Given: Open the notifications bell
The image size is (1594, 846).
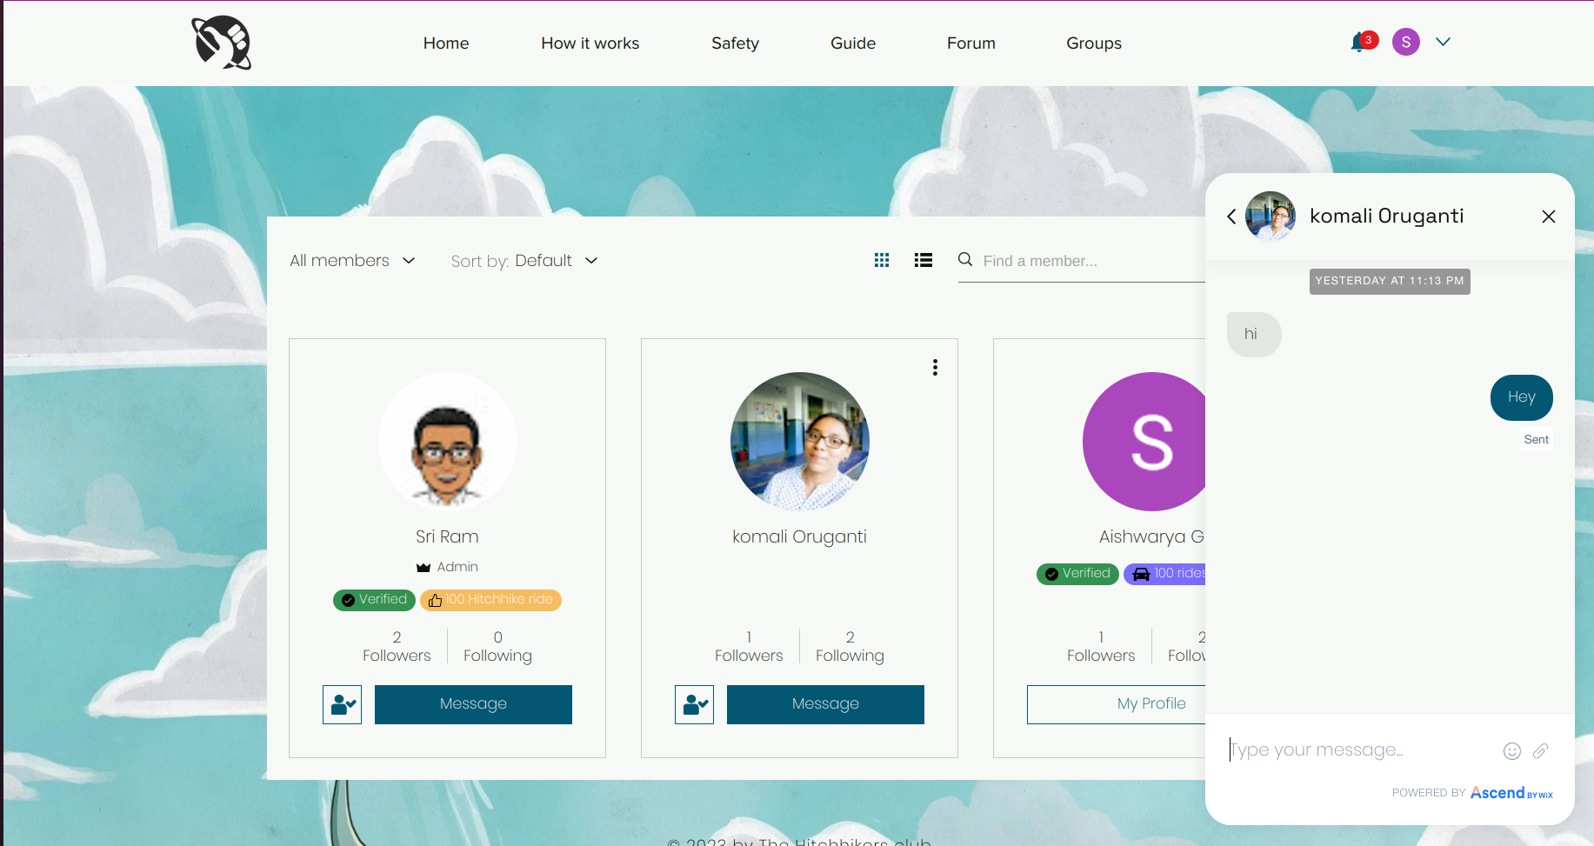Looking at the screenshot, I should (1359, 42).
